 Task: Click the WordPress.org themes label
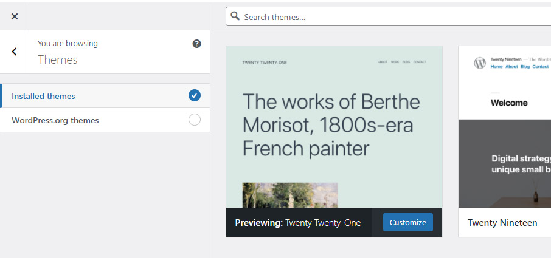[55, 120]
